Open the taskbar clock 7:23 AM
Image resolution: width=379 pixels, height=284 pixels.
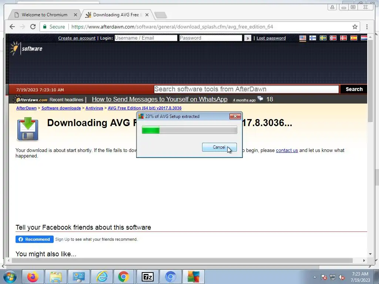click(x=360, y=277)
